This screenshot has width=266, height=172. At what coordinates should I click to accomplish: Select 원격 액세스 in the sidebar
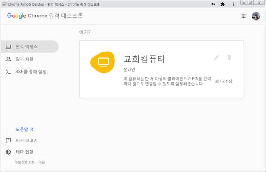[30, 46]
